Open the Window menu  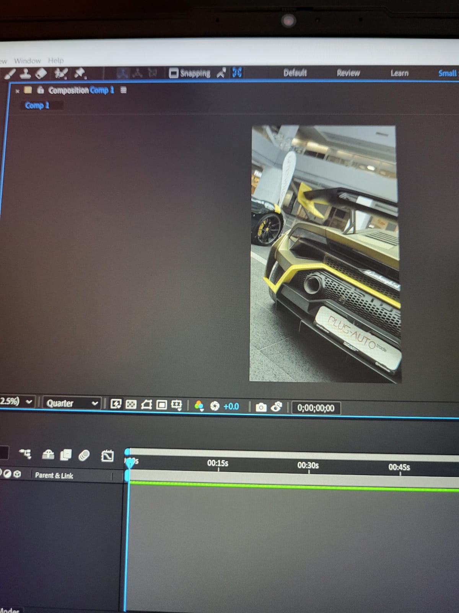[x=28, y=61]
